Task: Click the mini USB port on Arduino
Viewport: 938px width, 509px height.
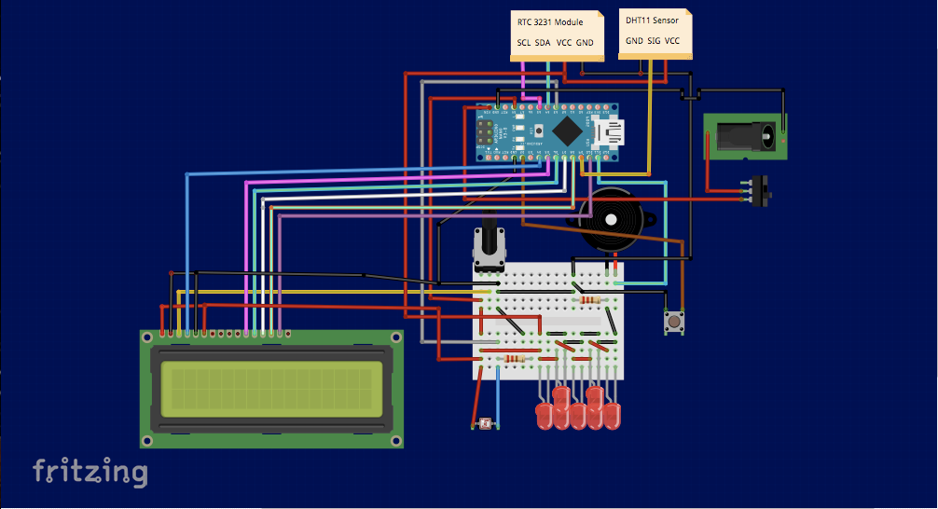Action: (x=608, y=132)
